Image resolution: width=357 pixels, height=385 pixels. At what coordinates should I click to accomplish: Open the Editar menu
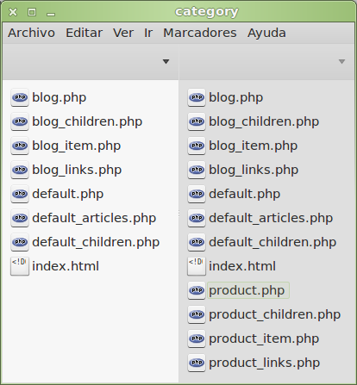coord(84,33)
